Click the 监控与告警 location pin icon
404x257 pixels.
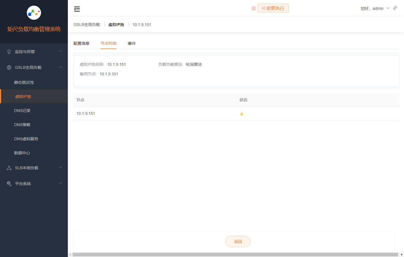pyautogui.click(x=9, y=52)
